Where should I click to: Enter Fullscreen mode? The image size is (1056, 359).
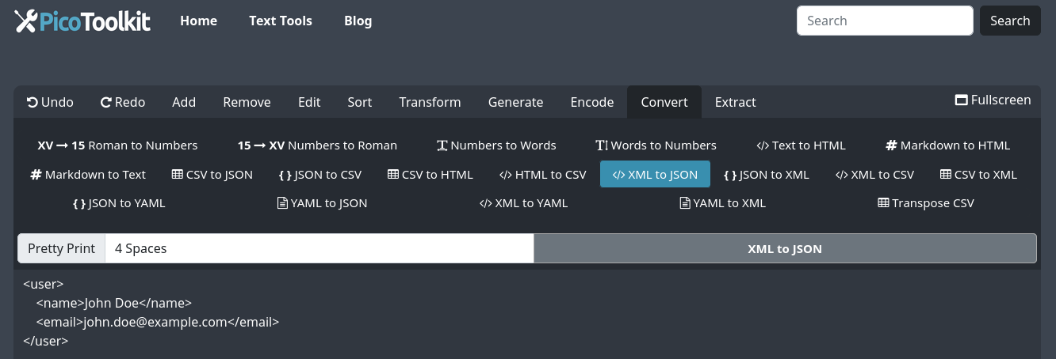(993, 100)
